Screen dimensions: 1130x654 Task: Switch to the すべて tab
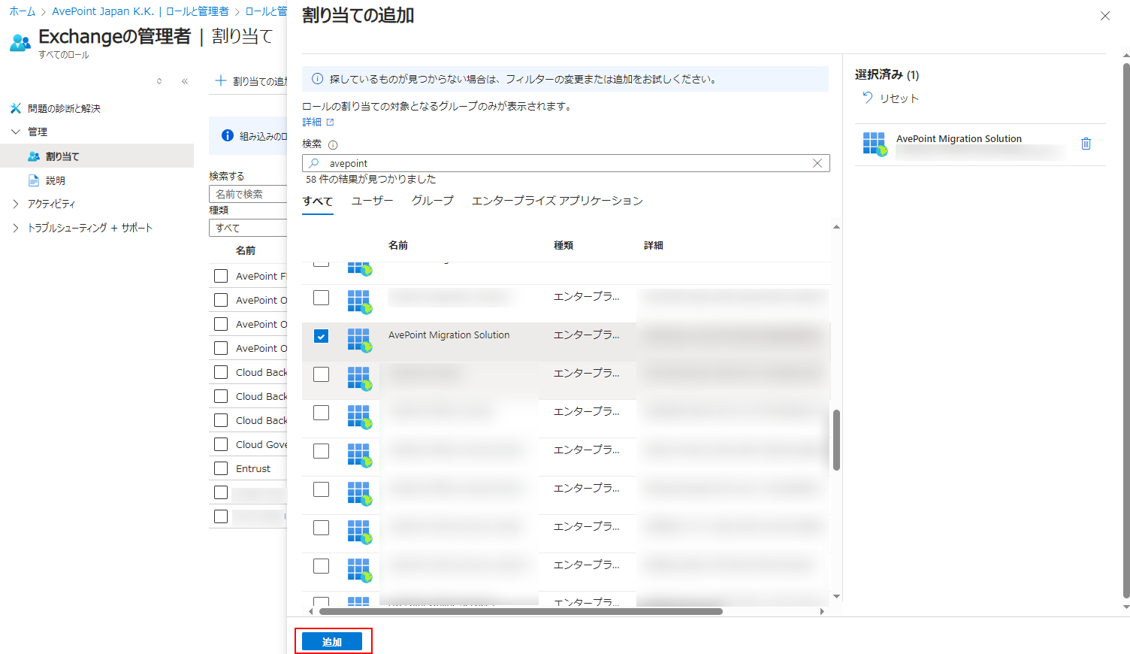pos(318,201)
